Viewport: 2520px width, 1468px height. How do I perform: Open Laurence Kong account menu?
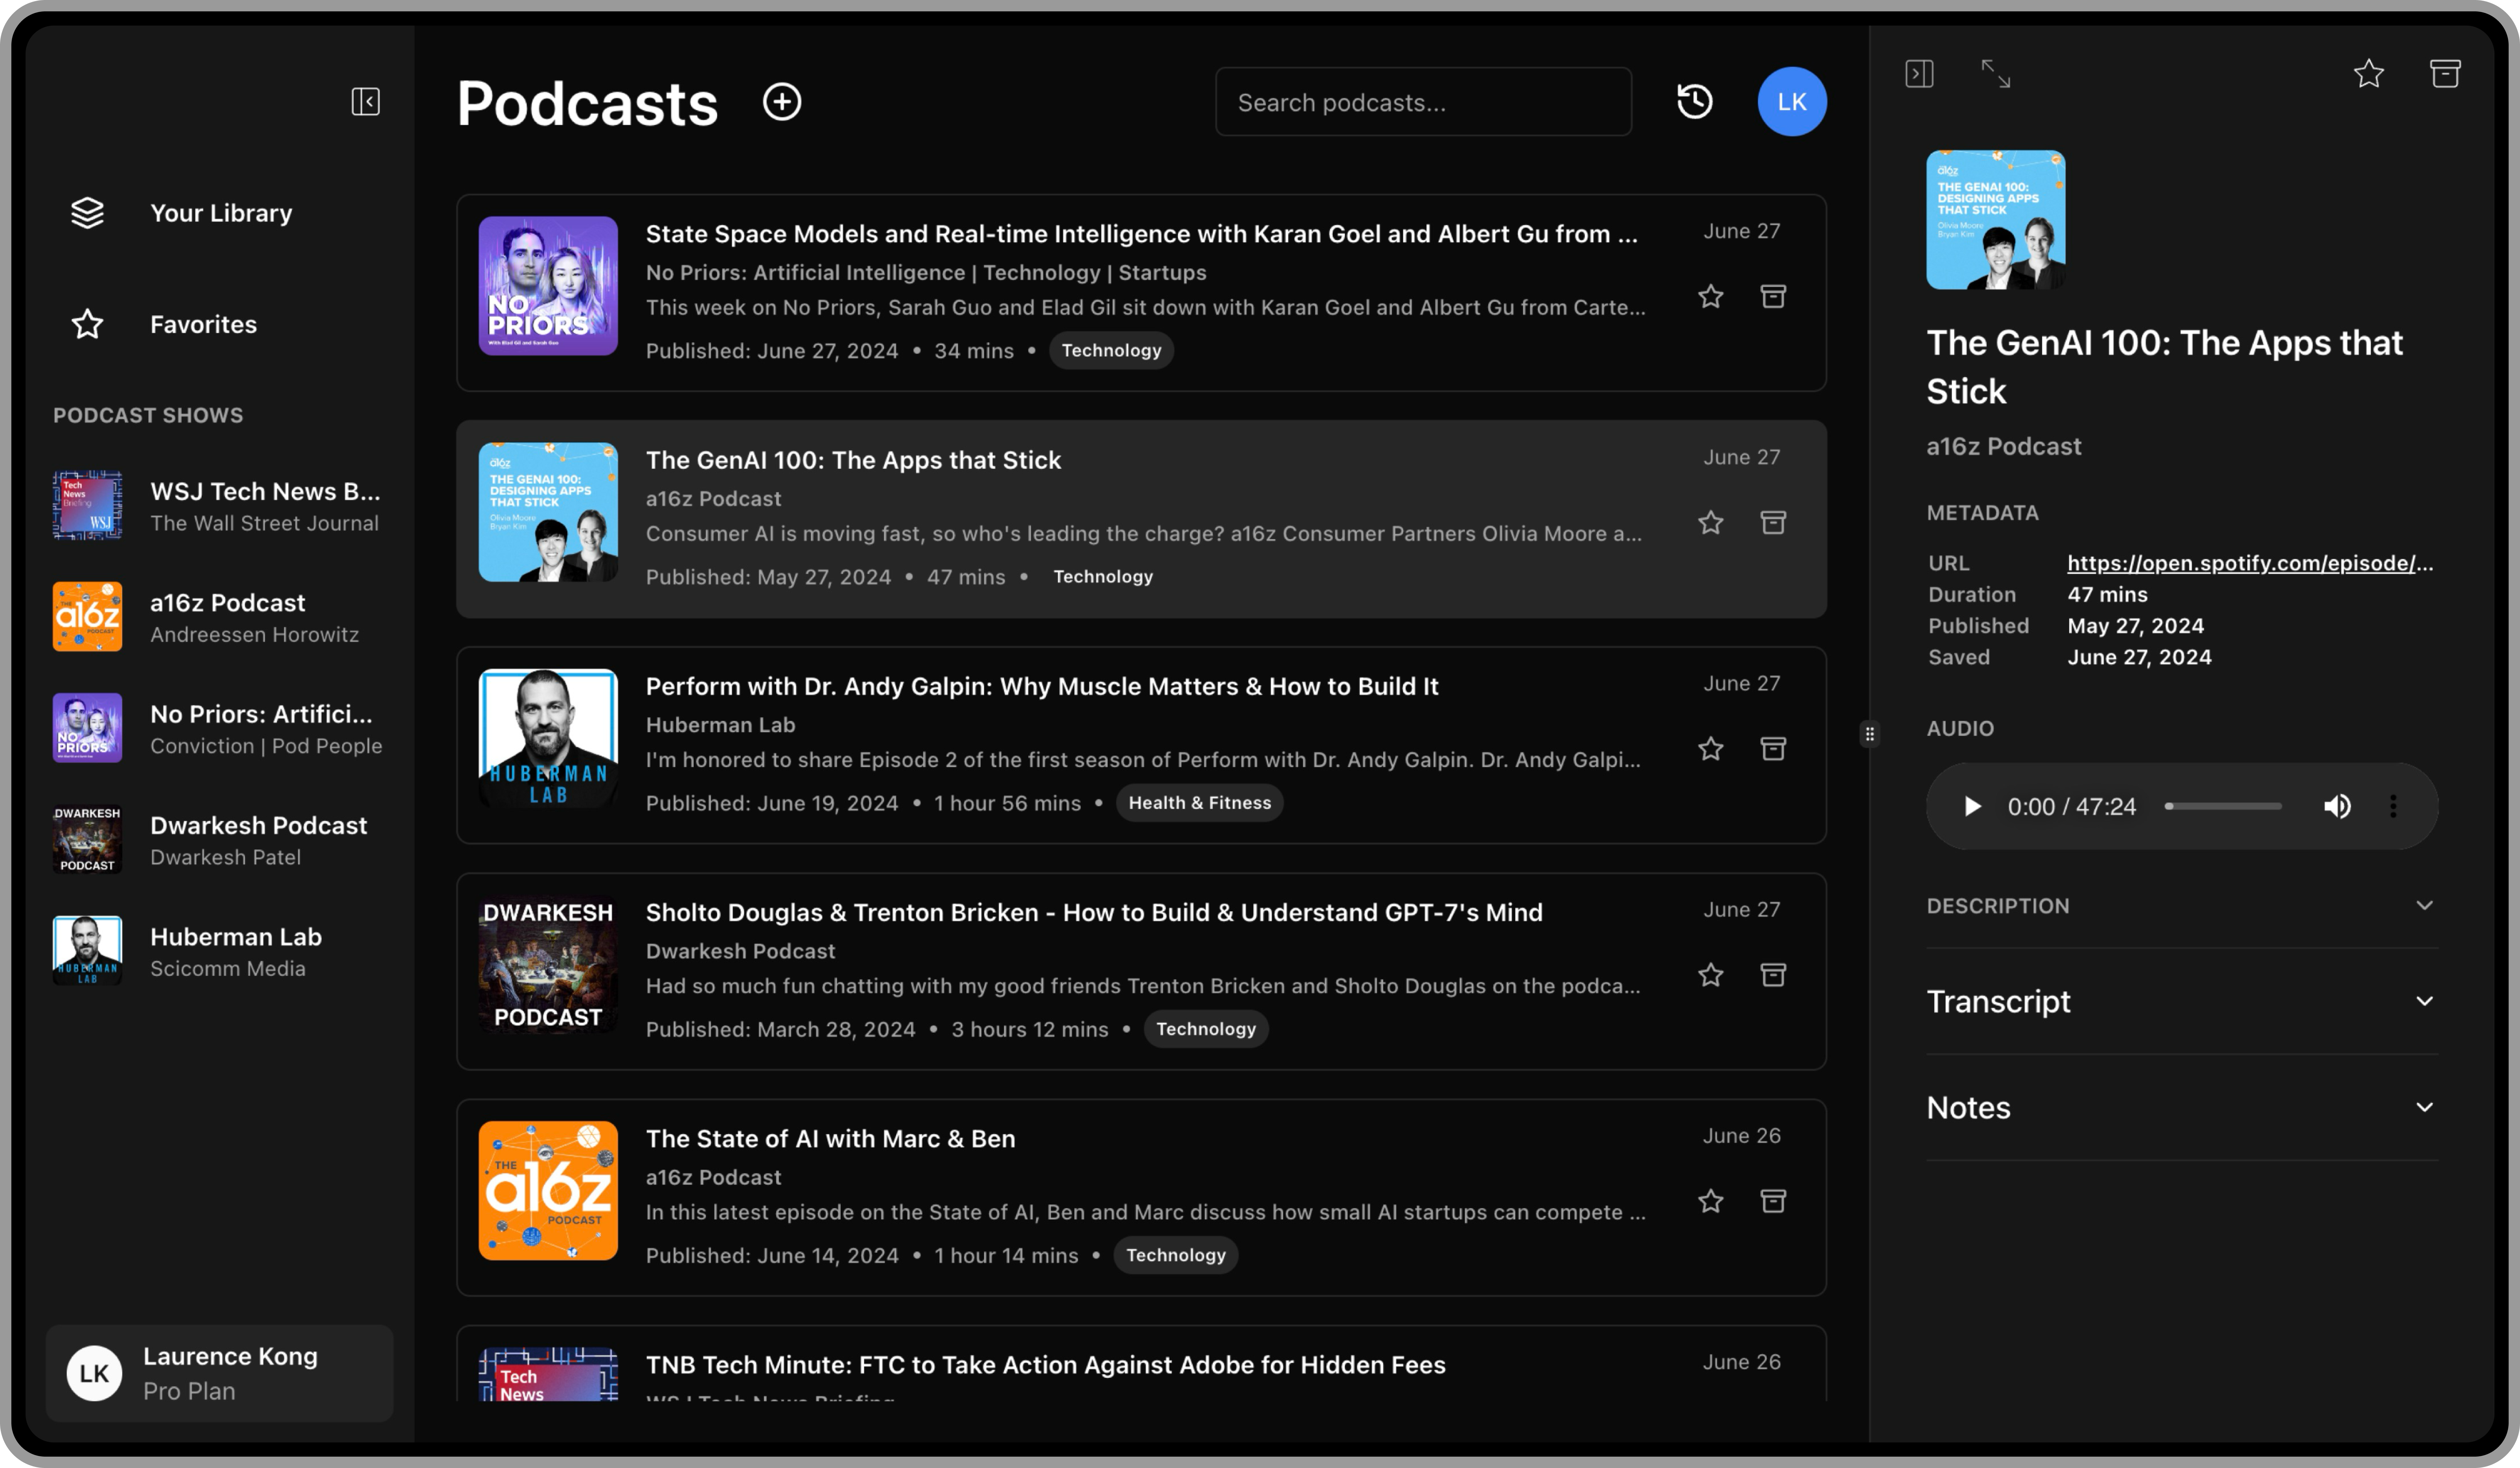[x=220, y=1373]
